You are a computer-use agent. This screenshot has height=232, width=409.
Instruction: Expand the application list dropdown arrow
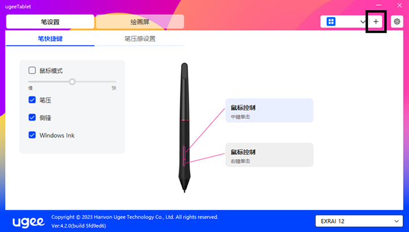point(363,22)
